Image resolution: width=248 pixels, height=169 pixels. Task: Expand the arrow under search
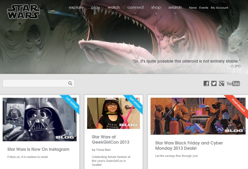click(175, 13)
